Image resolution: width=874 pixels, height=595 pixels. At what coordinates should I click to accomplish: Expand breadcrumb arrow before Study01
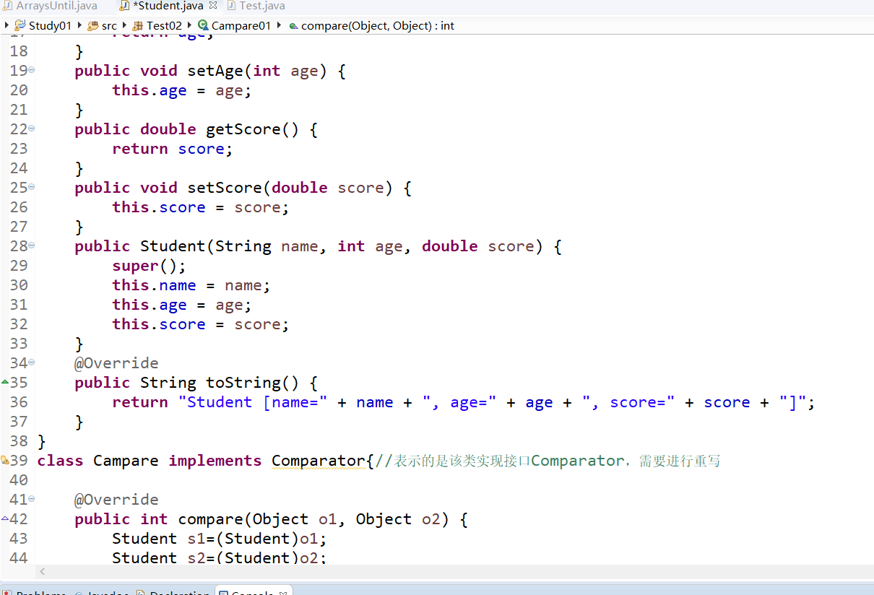pyautogui.click(x=7, y=25)
